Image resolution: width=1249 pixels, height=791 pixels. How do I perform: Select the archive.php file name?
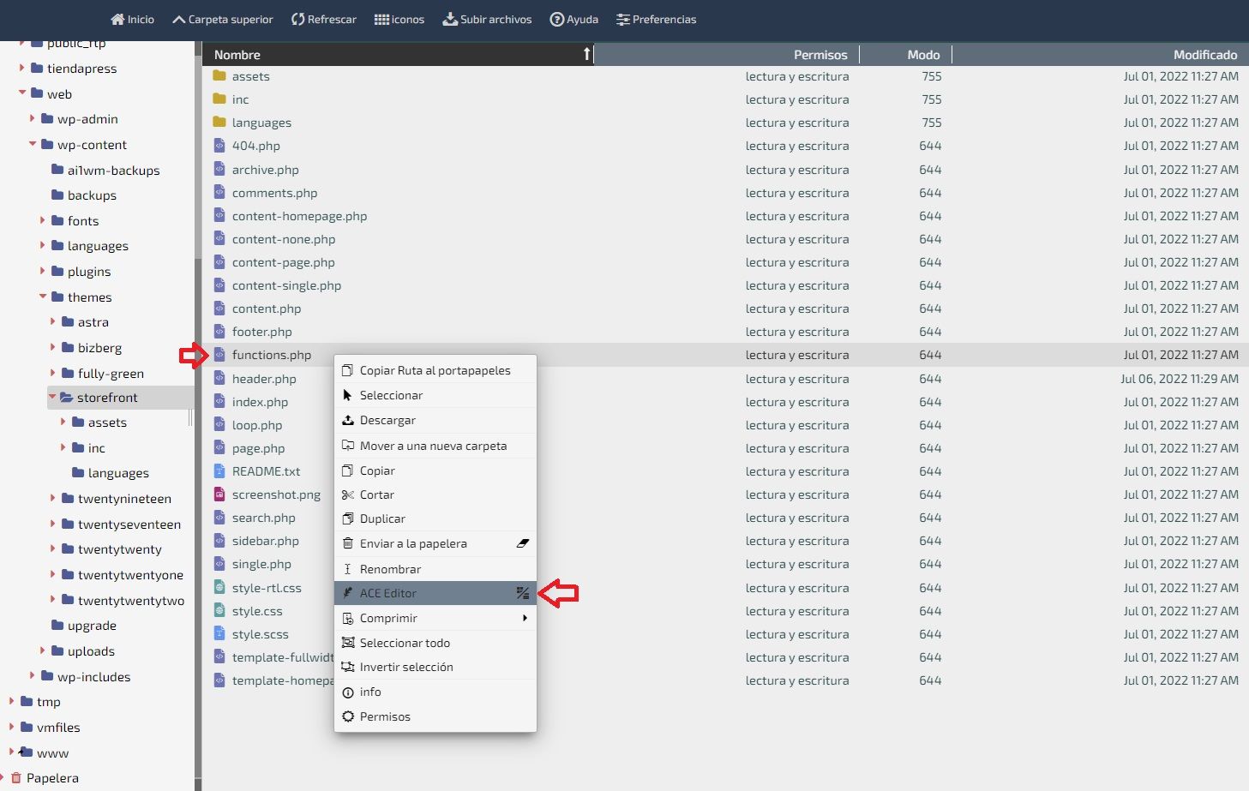[265, 170]
